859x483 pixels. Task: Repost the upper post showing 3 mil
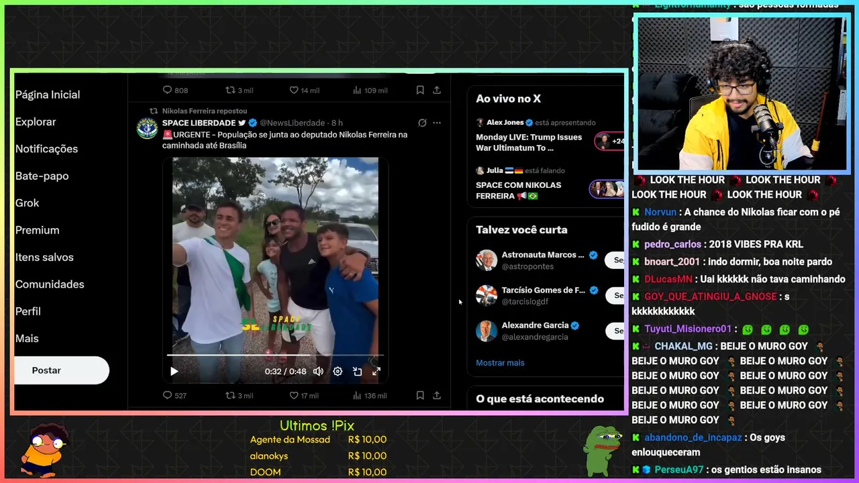[239, 90]
